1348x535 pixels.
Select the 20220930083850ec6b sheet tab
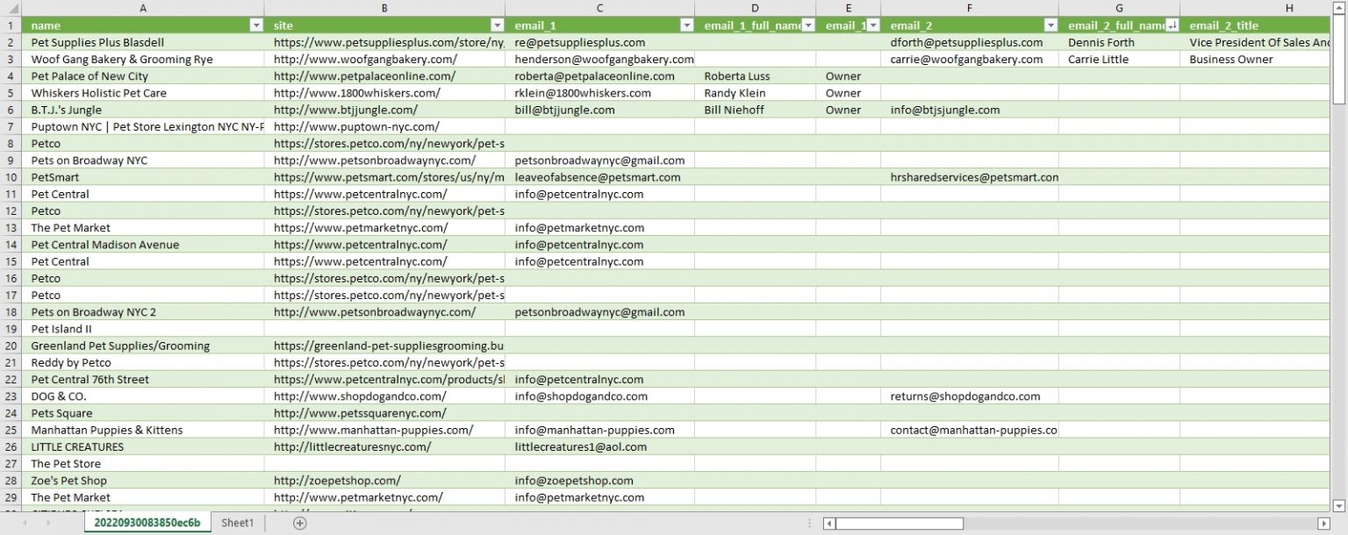149,522
